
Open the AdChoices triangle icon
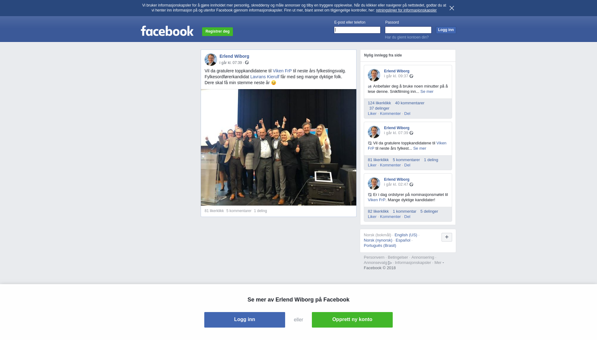pyautogui.click(x=390, y=263)
